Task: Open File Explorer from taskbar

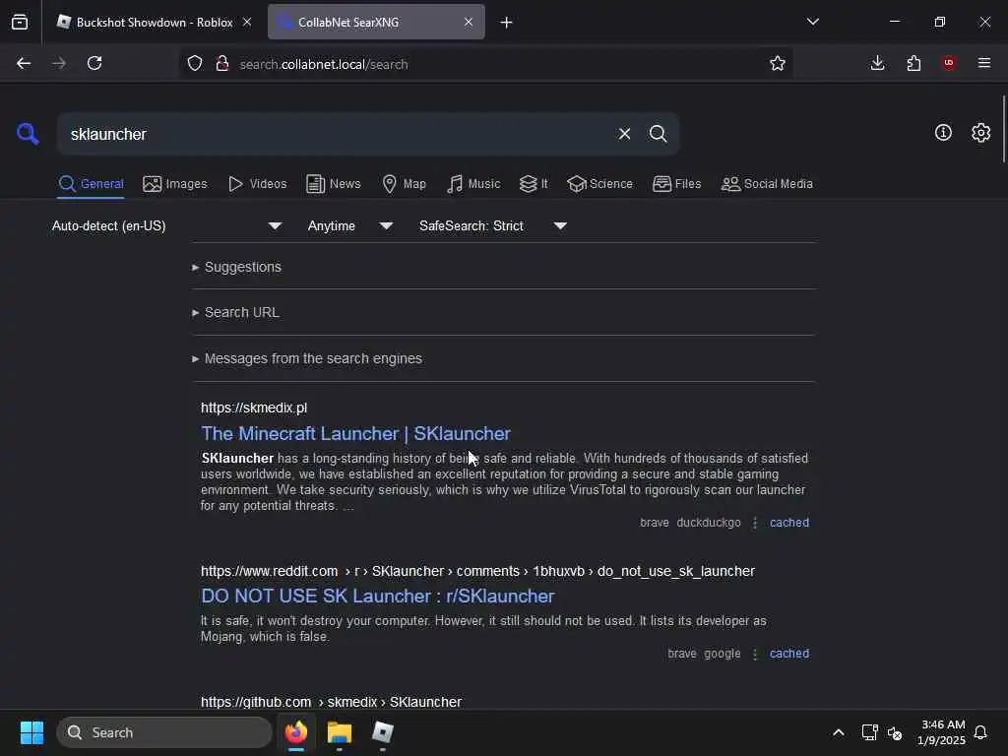Action: pos(340,732)
